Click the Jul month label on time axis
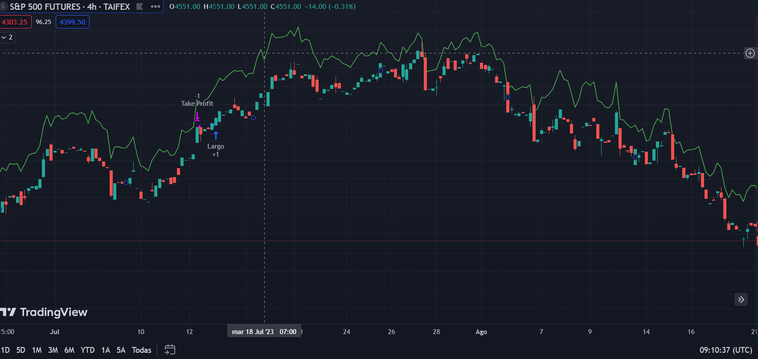Image resolution: width=758 pixels, height=359 pixels. click(54, 332)
